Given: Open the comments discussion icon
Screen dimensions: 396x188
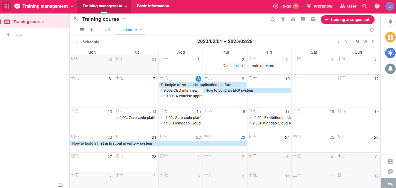Looking at the screenshot, I should tap(303, 19).
